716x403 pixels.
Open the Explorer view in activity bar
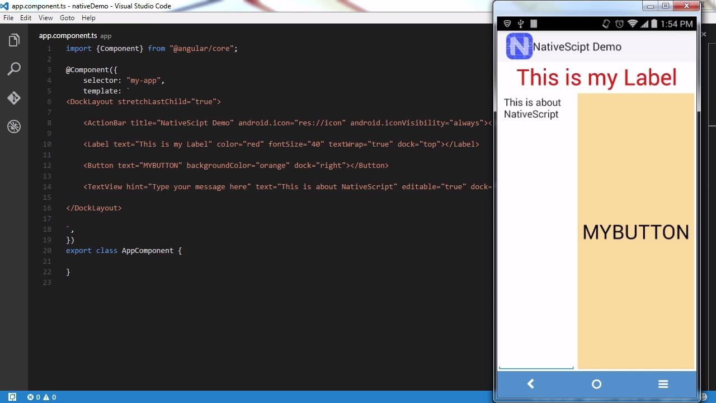click(x=14, y=40)
